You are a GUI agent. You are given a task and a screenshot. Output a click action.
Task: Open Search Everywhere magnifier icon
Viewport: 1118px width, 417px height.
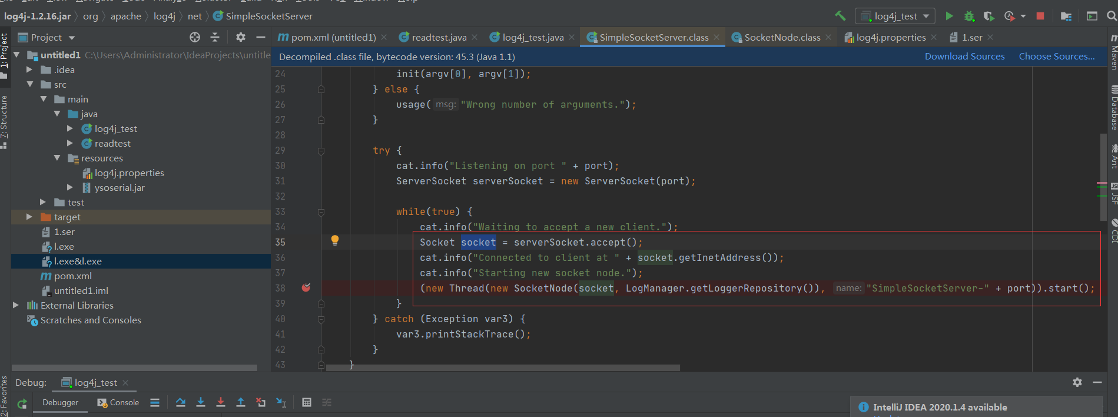(1112, 16)
